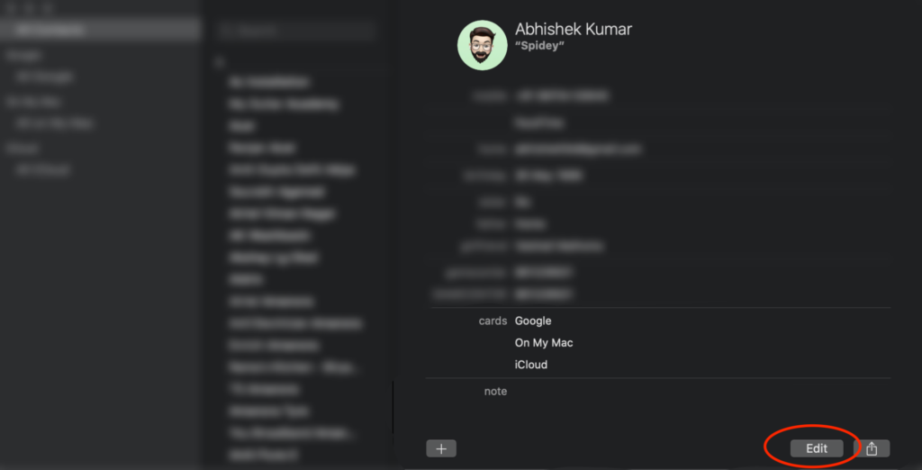The image size is (922, 470).
Task: Click the nickname "Spidey"
Action: (539, 46)
